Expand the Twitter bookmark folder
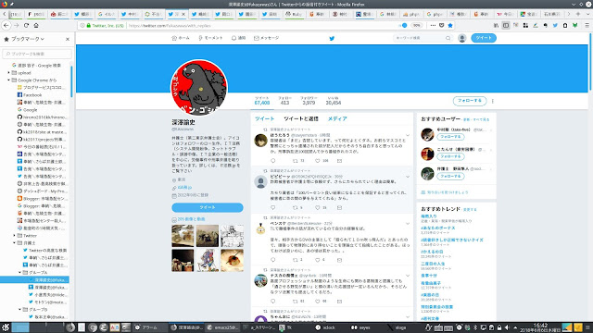593x333 pixels. coord(15,235)
